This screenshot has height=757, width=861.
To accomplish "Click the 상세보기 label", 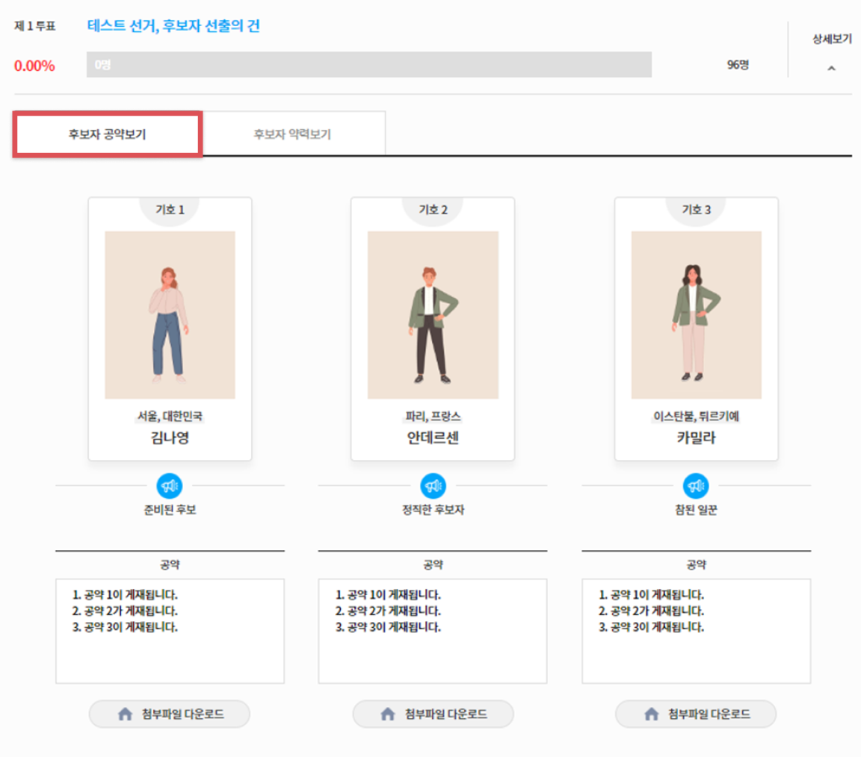I will point(832,40).
